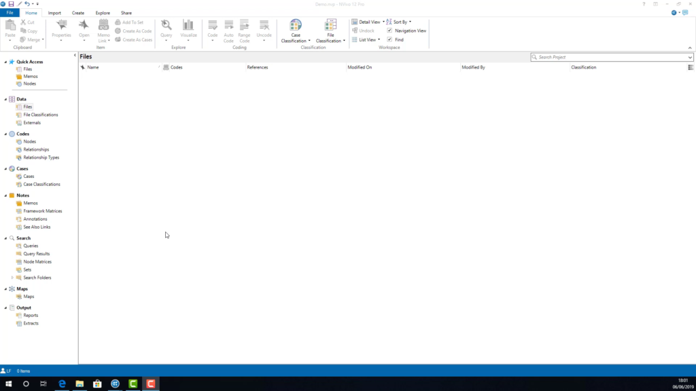
Task: Click the Auto Code icon
Action: (x=228, y=26)
